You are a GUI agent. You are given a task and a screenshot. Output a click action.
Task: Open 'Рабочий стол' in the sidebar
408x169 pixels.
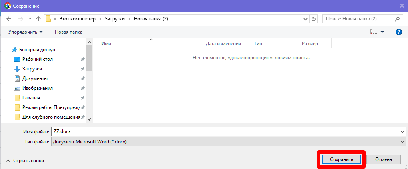click(38, 59)
